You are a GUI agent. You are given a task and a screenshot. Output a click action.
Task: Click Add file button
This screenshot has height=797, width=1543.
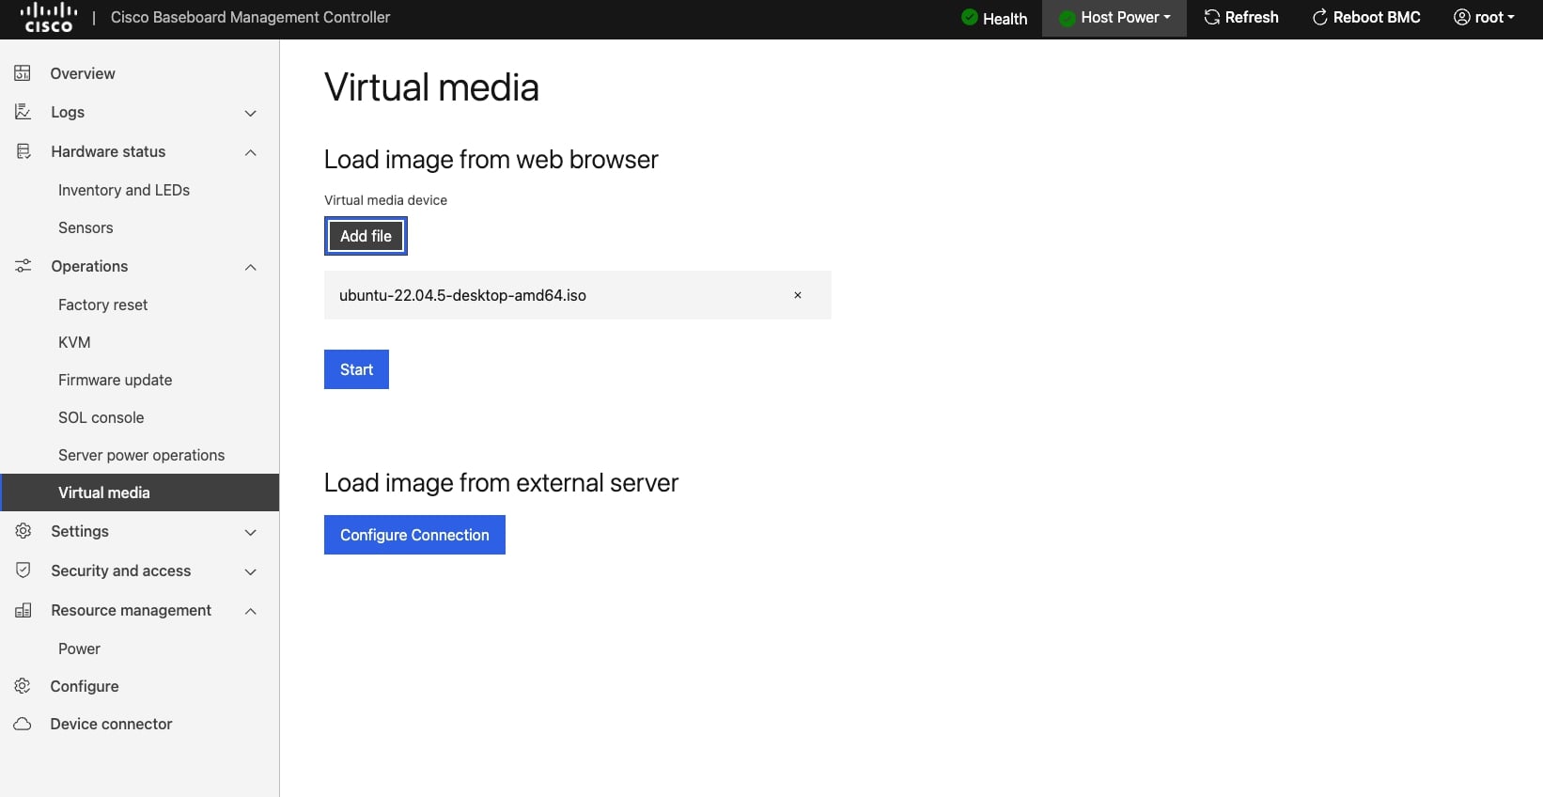(366, 236)
